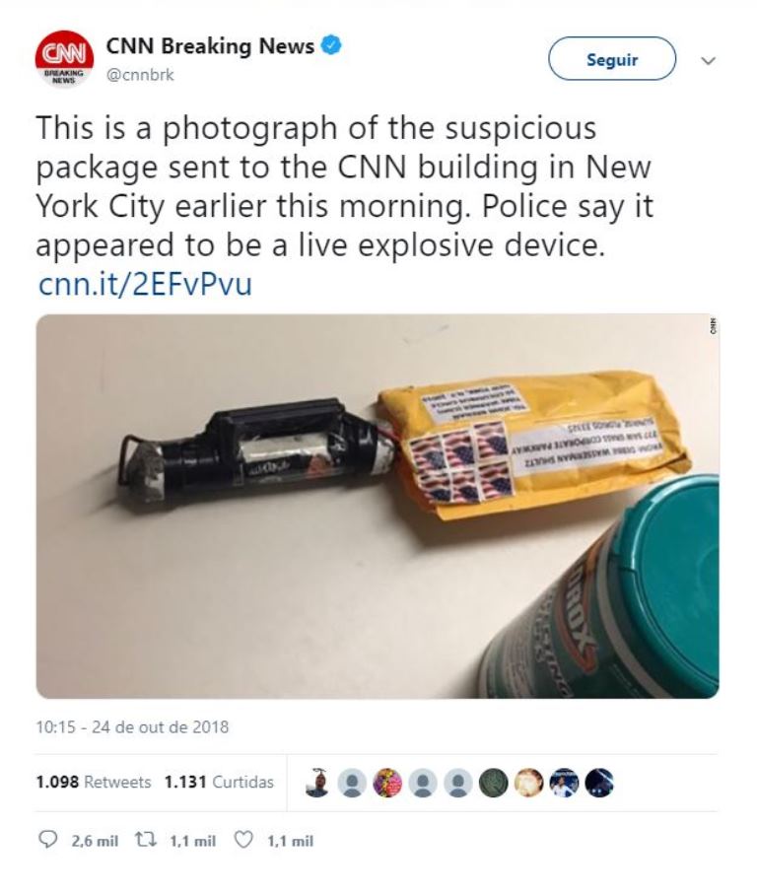
Task: Open the tweet timestamp 10:15 - 24 de out de 2018
Action: coord(132,727)
